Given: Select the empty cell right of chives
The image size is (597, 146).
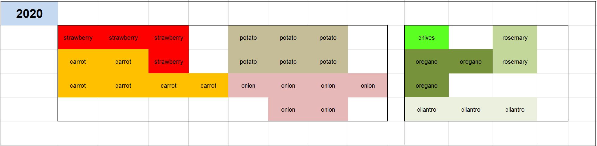Looking at the screenshot, I should click(x=471, y=37).
